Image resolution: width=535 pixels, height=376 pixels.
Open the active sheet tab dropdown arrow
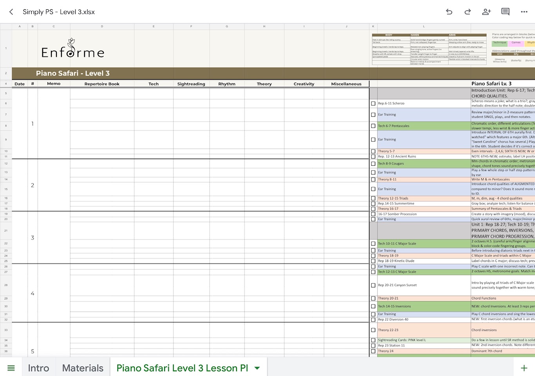click(257, 368)
